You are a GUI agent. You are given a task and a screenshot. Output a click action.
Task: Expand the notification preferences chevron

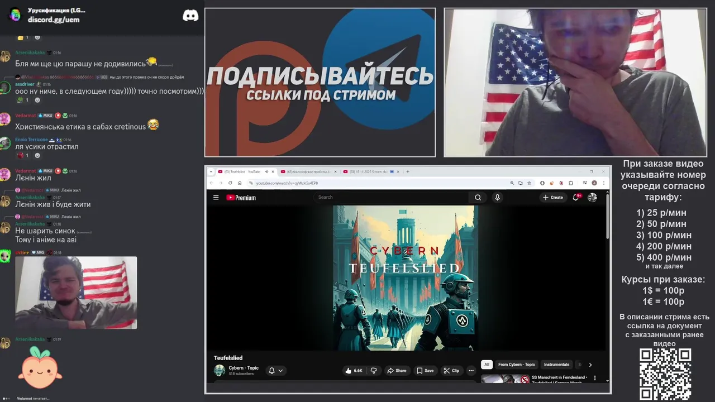280,370
